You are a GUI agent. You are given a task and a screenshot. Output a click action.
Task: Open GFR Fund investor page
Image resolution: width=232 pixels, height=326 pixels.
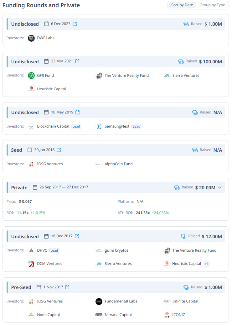click(x=45, y=76)
